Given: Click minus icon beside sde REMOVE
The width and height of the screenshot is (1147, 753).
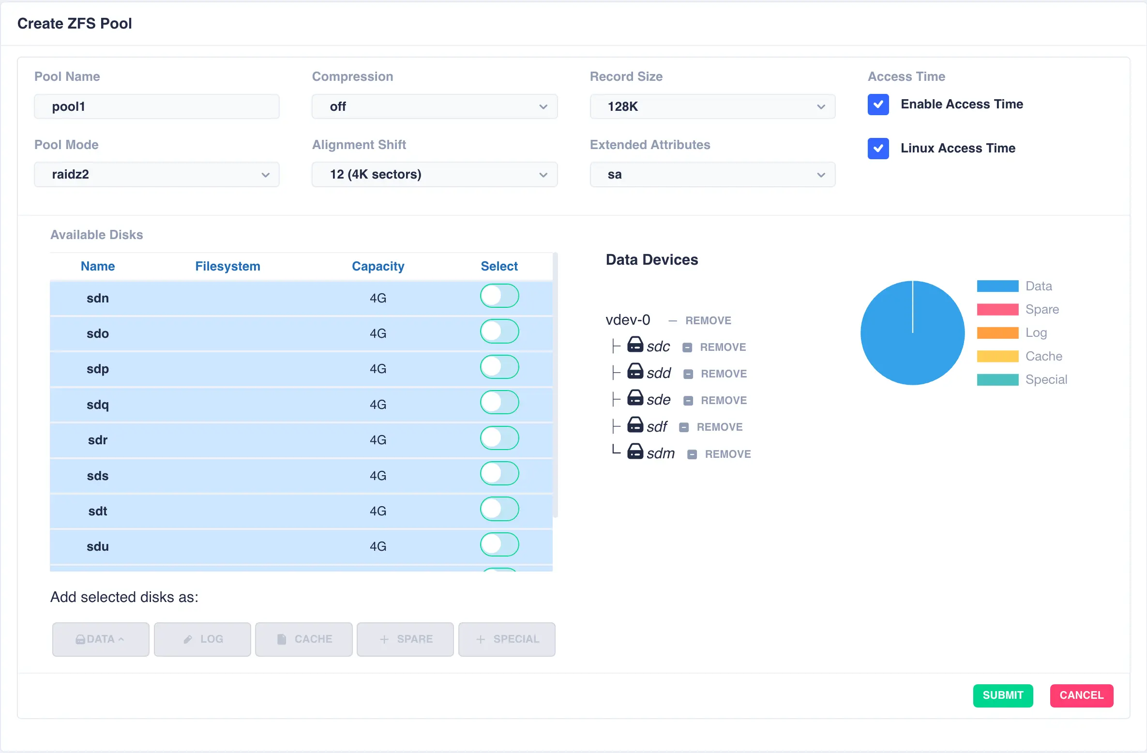Looking at the screenshot, I should point(688,401).
